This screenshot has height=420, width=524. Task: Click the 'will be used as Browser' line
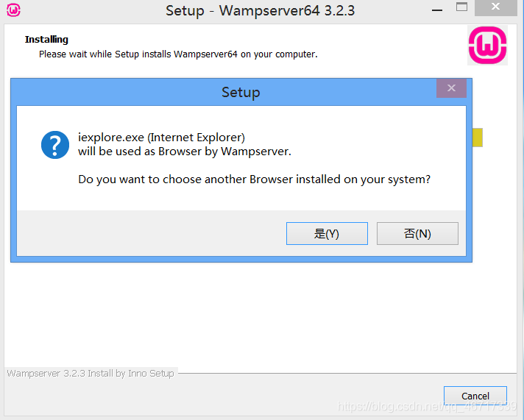[185, 152]
